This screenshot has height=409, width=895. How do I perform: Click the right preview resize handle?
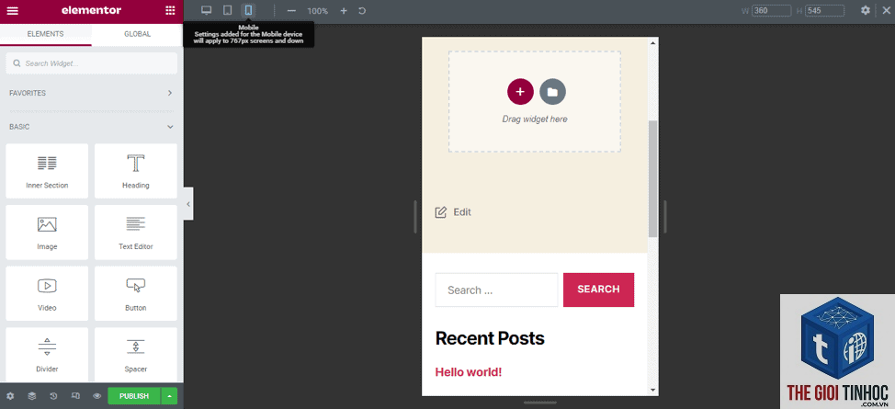pos(665,217)
